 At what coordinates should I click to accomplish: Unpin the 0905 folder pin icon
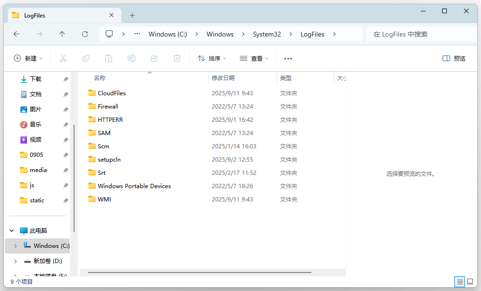66,155
